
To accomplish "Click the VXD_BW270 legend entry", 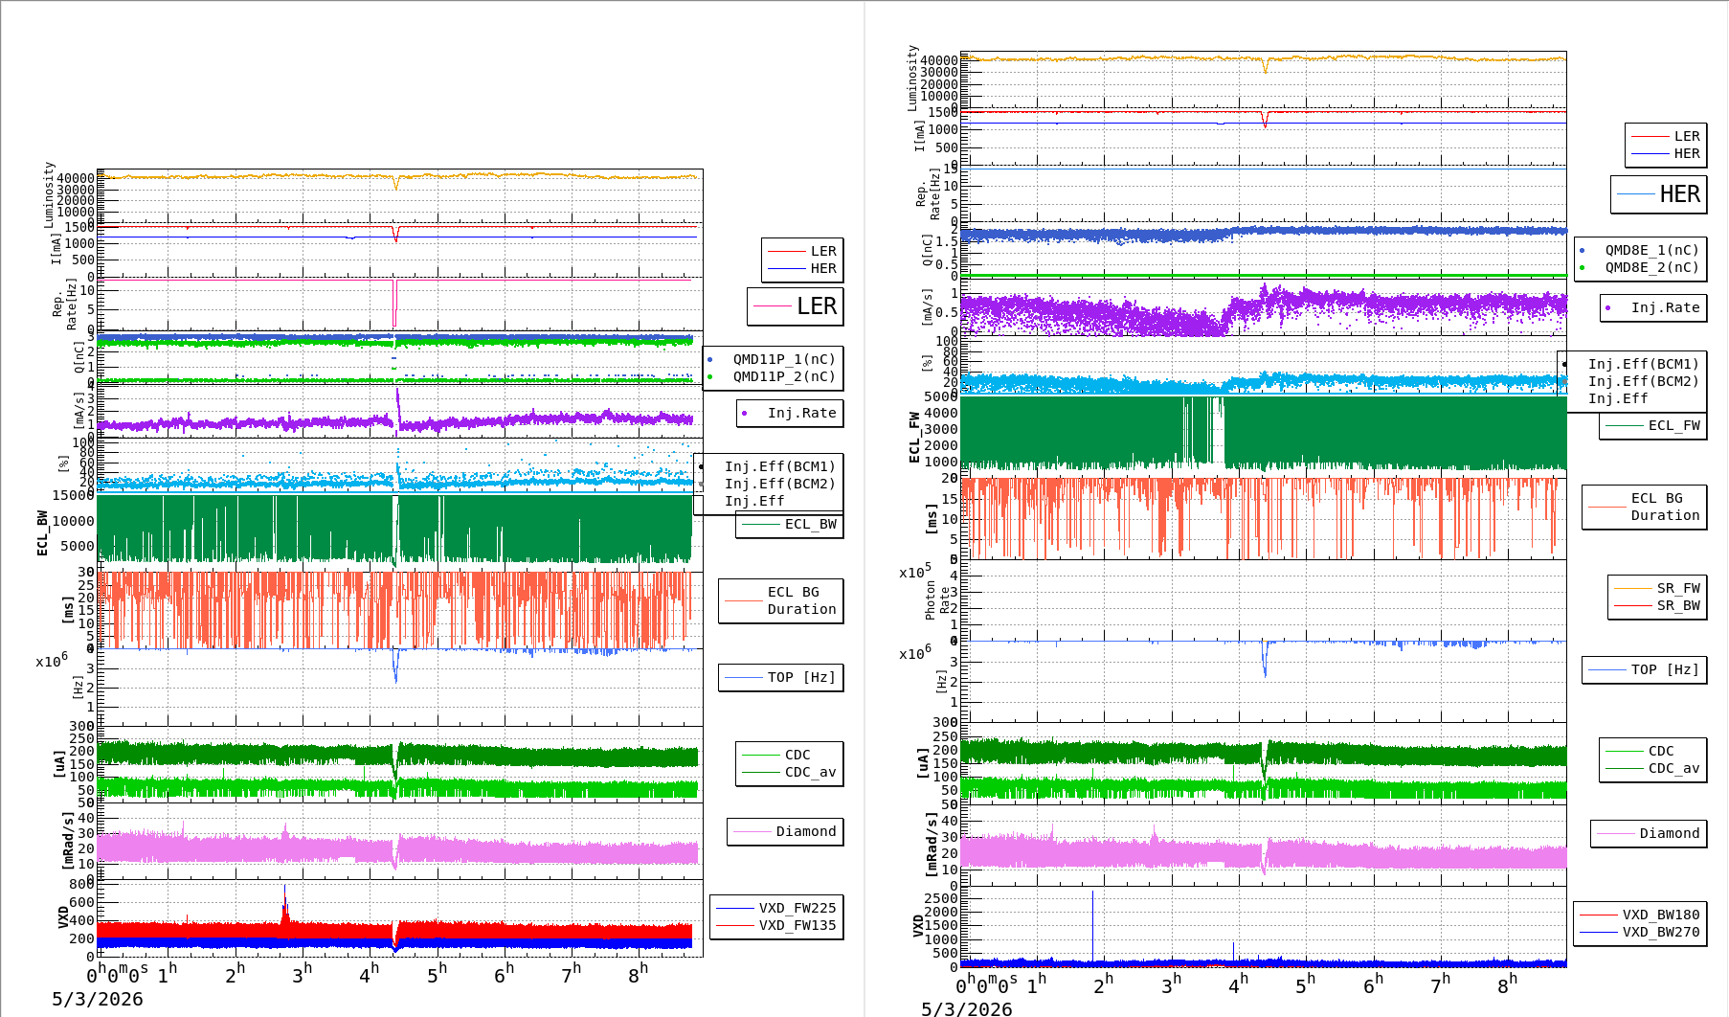I will (1640, 932).
